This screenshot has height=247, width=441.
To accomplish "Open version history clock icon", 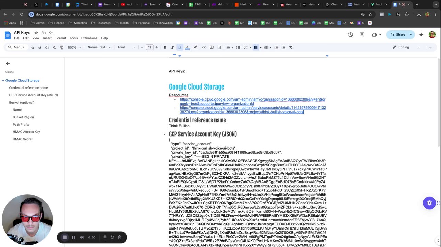I will click(350, 35).
